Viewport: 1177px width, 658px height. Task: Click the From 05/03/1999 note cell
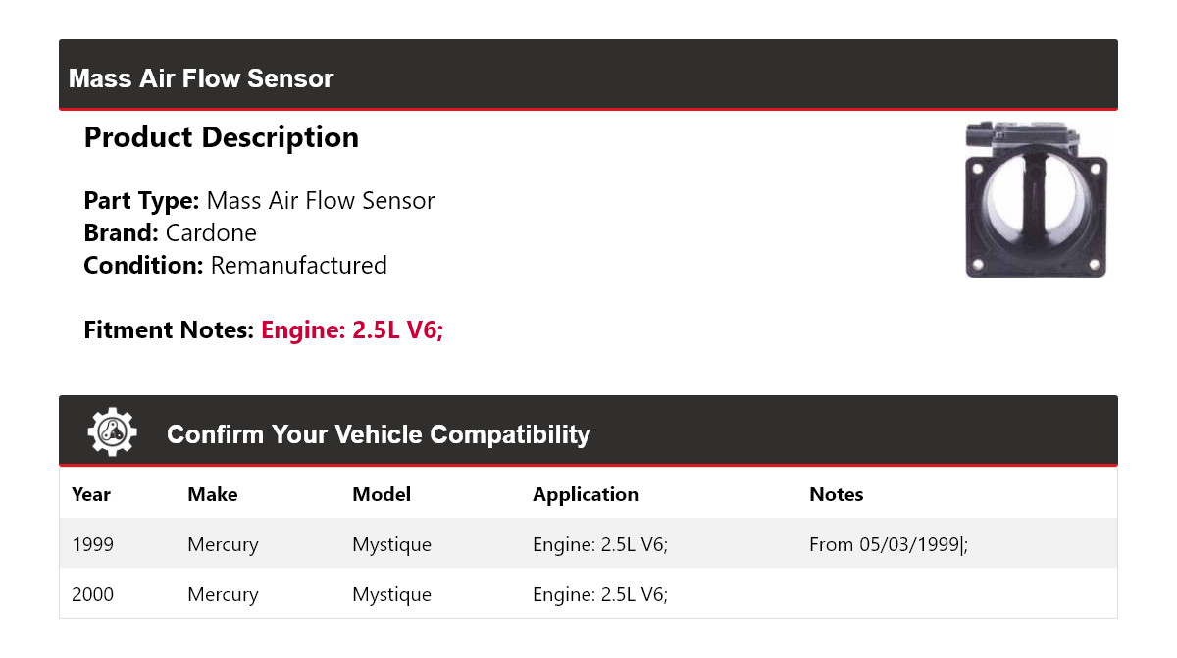click(889, 544)
